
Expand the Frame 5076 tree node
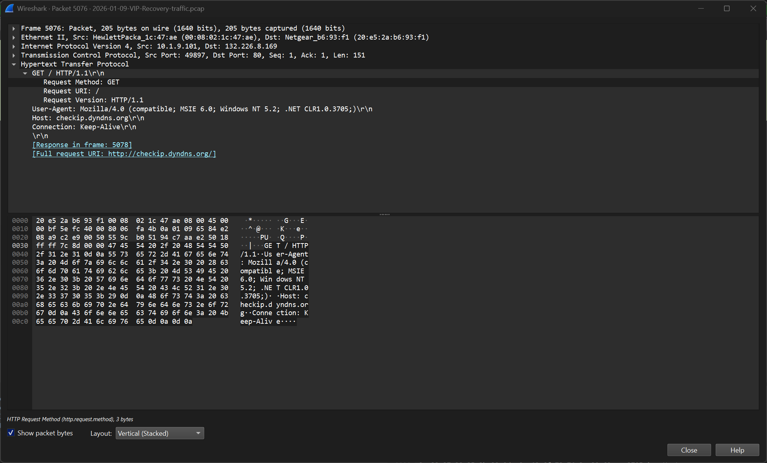click(14, 28)
